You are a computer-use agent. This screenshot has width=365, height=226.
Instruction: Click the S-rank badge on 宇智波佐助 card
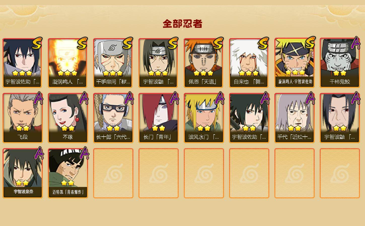[x=37, y=43]
